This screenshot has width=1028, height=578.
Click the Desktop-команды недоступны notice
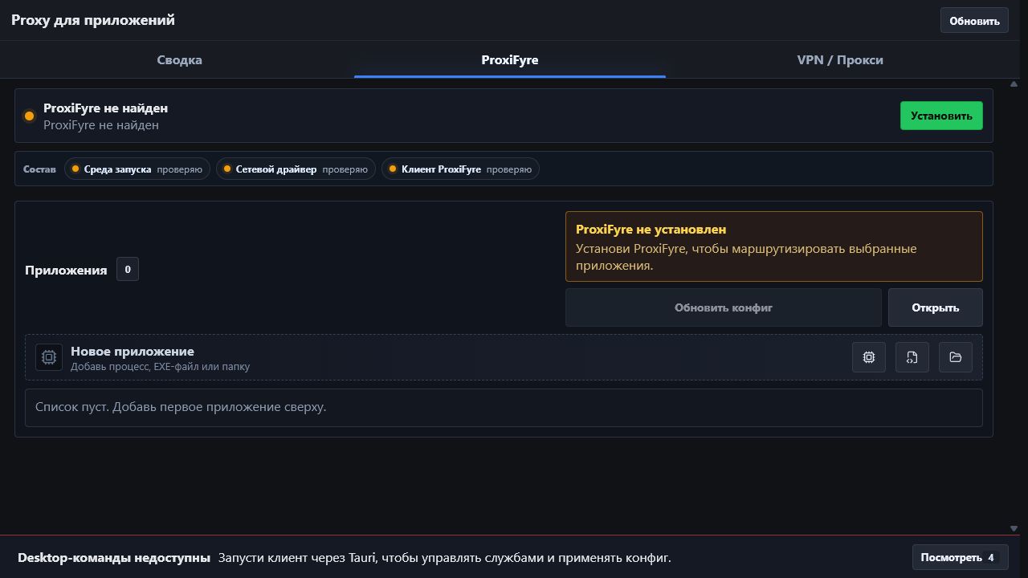(114, 558)
